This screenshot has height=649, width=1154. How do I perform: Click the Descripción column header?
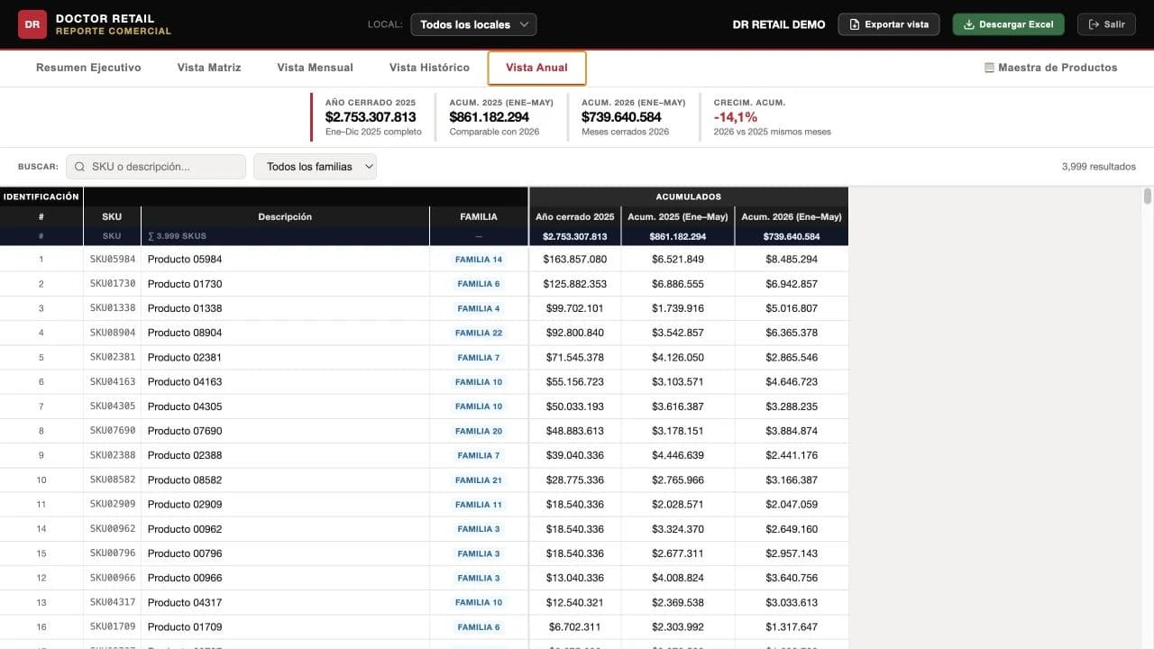(x=285, y=216)
